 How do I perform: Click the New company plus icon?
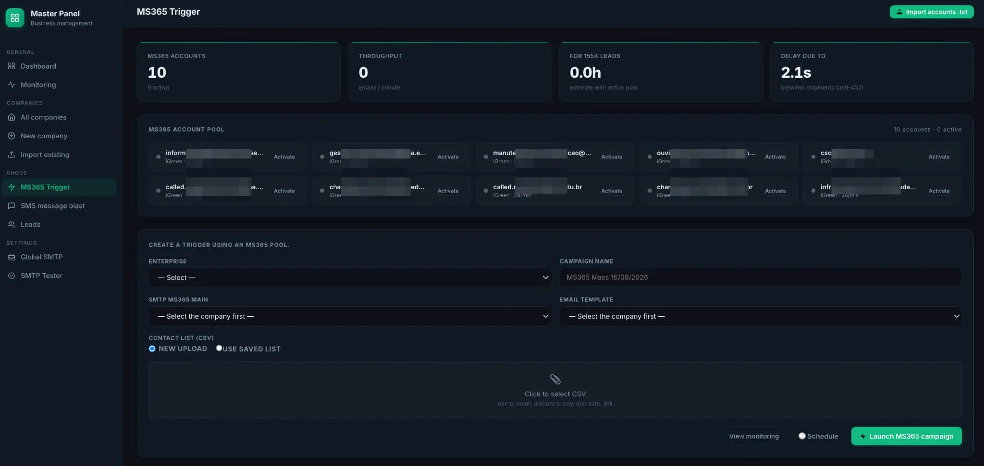pyautogui.click(x=12, y=136)
